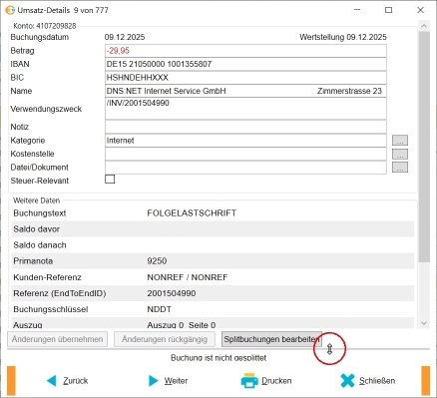Click into the Kategorie field showing Internet
The height and width of the screenshot is (398, 437).
(245, 141)
